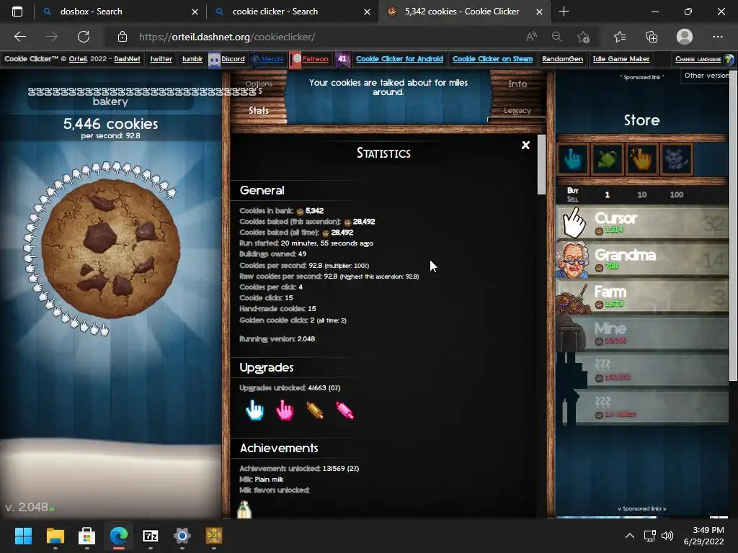Open Cookie Clicker on Steam link
Image resolution: width=738 pixels, height=553 pixels.
pyautogui.click(x=493, y=59)
